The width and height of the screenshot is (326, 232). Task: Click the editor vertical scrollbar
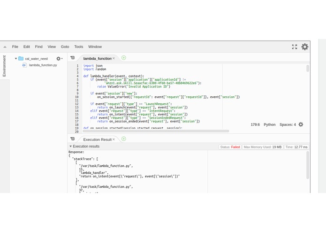pyautogui.click(x=308, y=69)
